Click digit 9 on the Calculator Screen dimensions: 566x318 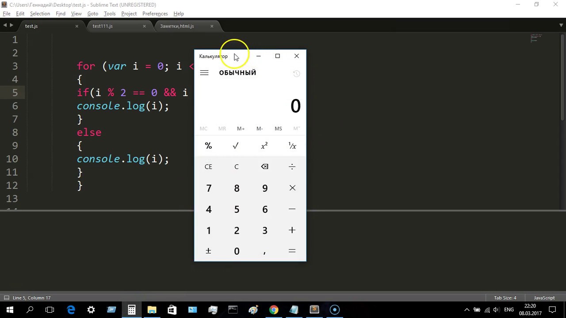(264, 188)
